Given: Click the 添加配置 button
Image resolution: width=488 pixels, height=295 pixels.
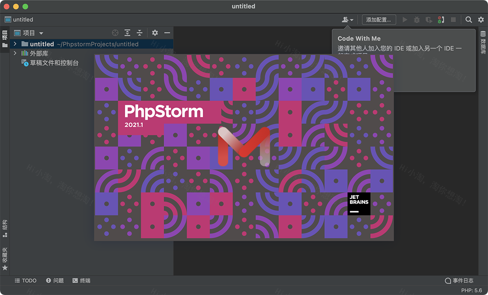Looking at the screenshot, I should pyautogui.click(x=379, y=19).
